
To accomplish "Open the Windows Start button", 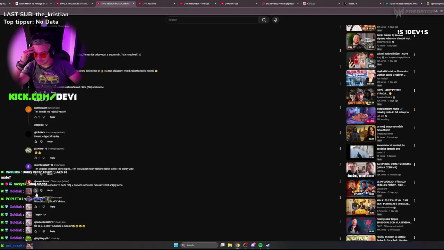I will pos(176,245).
